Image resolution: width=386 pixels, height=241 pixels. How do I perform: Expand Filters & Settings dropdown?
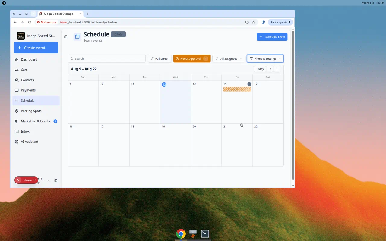point(265,58)
